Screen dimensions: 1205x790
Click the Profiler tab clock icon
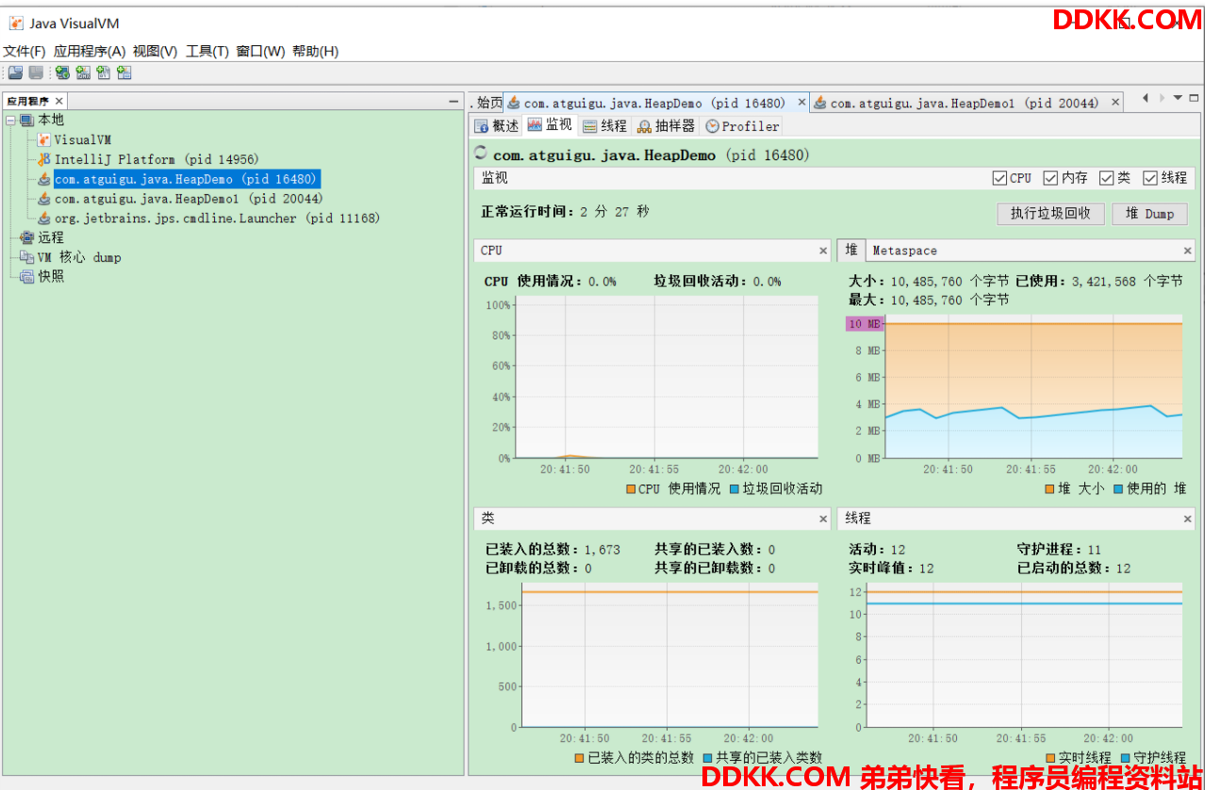pyautogui.click(x=712, y=125)
